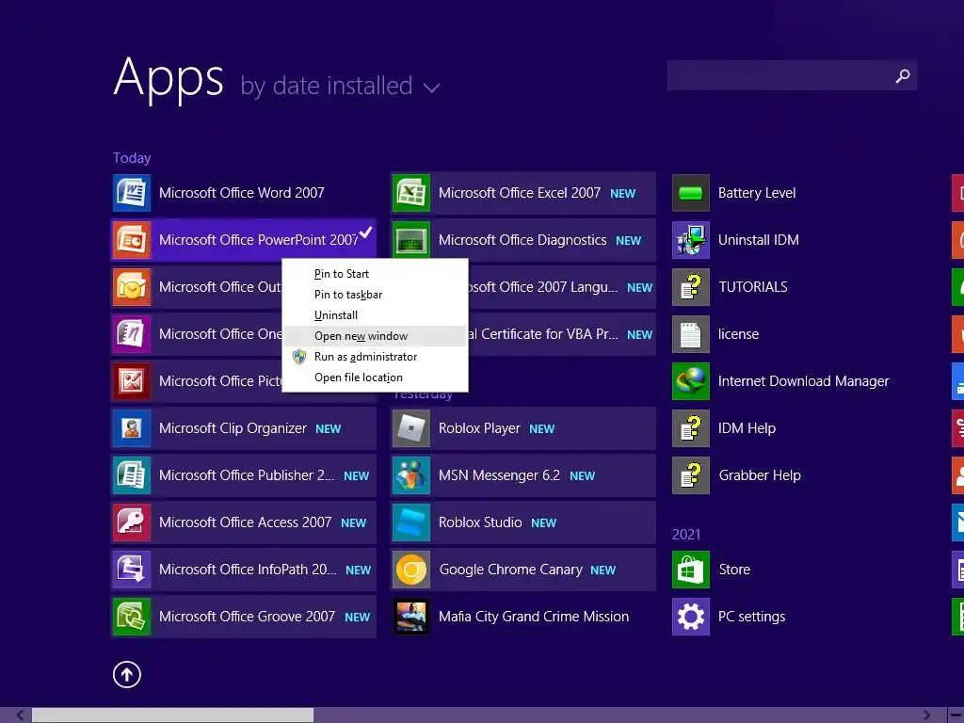This screenshot has width=964, height=723.
Task: Choose Pin to taskbar in context menu
Action: (x=375, y=295)
